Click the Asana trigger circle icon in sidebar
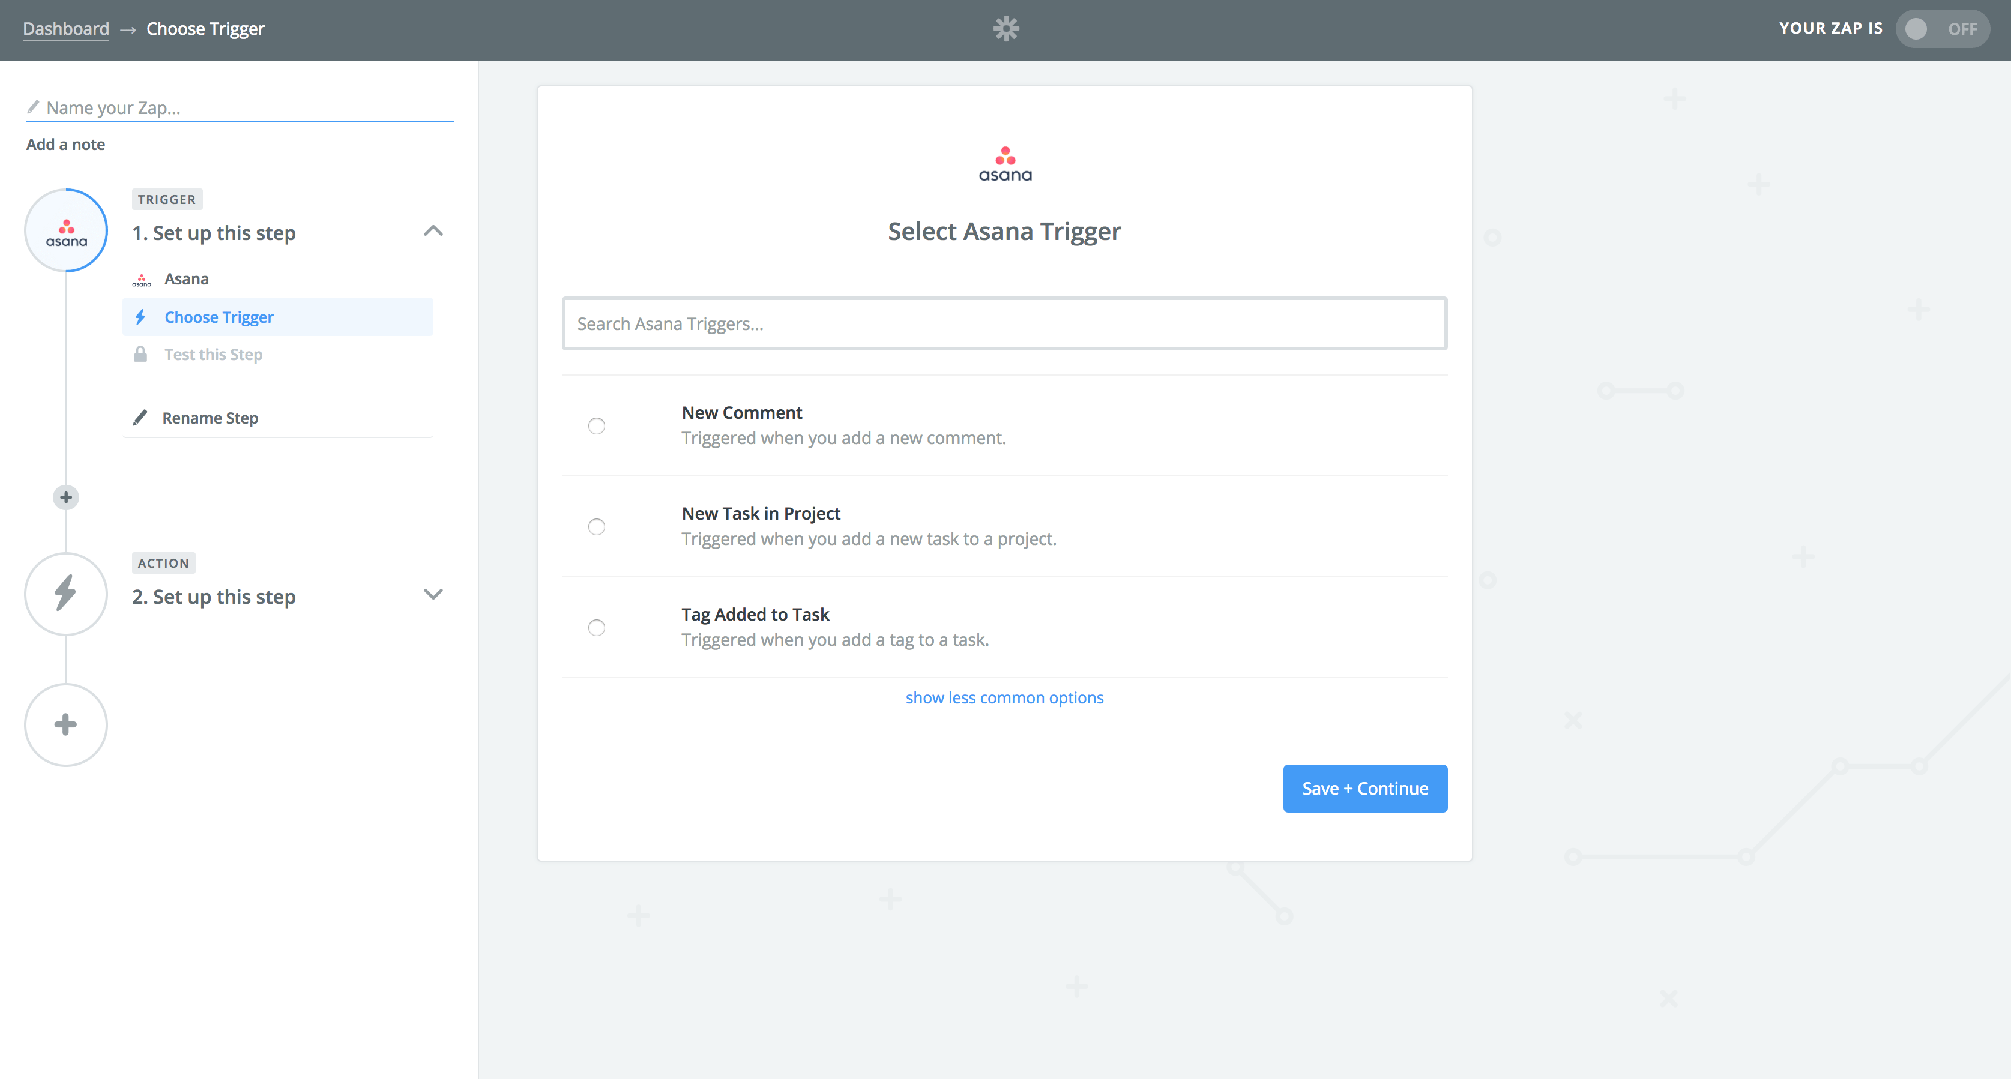2011x1079 pixels. (65, 231)
